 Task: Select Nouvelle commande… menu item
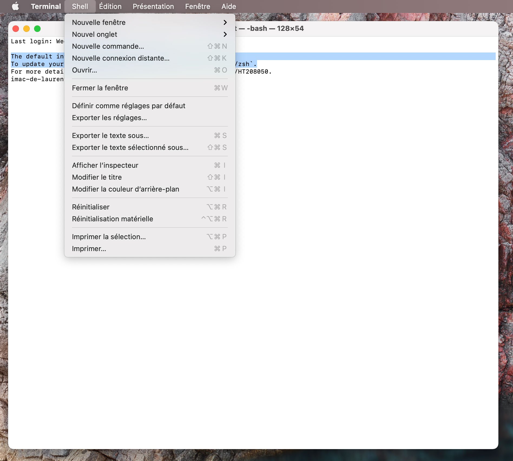click(108, 46)
